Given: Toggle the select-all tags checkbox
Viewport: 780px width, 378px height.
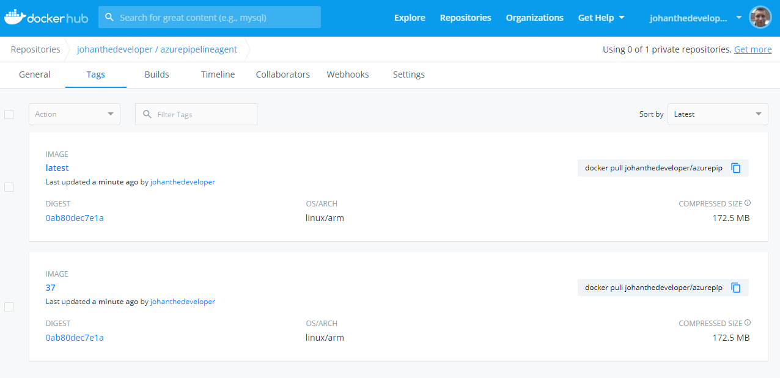Looking at the screenshot, I should [9, 114].
